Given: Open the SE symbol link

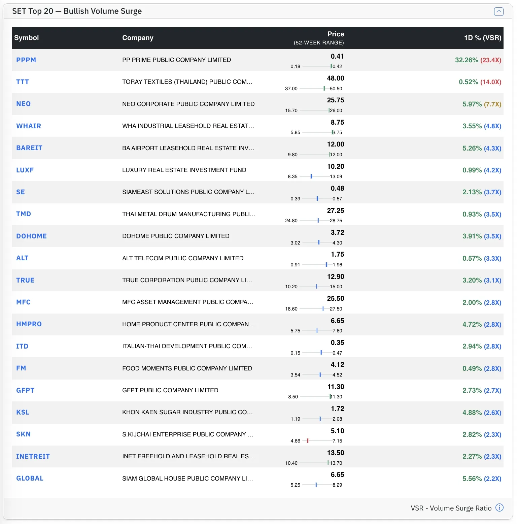Looking at the screenshot, I should [21, 192].
